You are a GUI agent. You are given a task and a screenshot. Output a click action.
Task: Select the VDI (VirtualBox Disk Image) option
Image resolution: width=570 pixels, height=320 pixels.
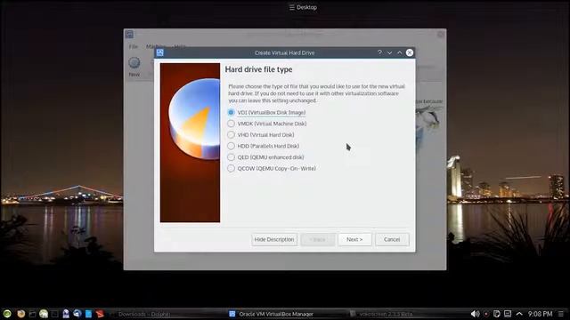tap(267, 113)
